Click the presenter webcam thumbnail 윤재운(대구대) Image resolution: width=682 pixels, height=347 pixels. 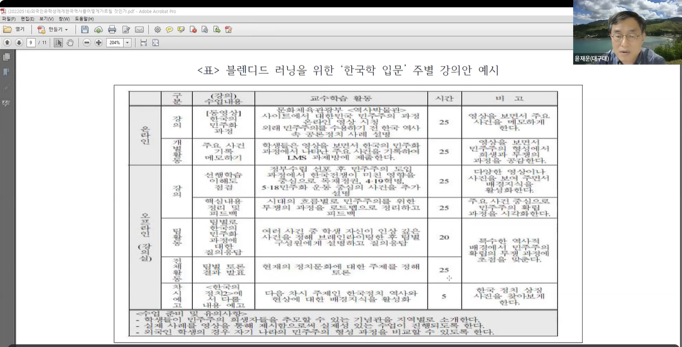(627, 32)
